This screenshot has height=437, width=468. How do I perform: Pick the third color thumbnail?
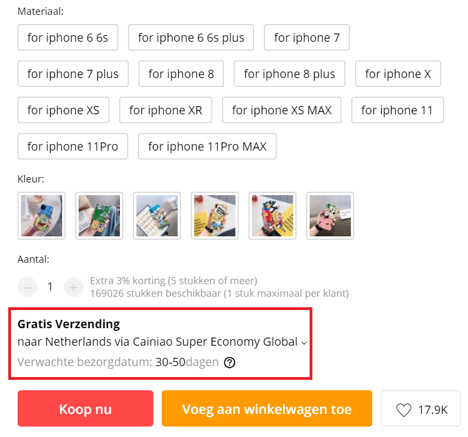pyautogui.click(x=157, y=215)
